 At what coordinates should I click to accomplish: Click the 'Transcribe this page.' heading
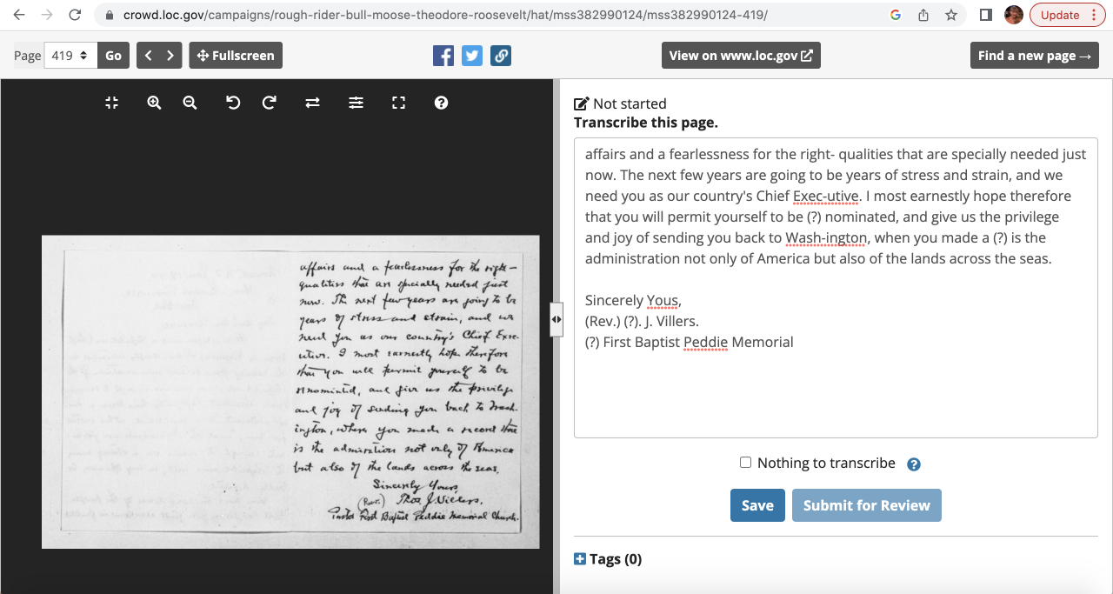646,123
